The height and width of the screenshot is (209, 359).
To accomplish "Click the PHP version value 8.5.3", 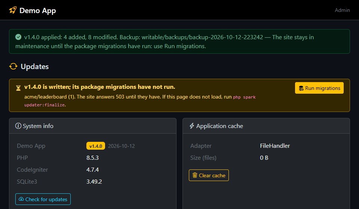I will [92, 158].
